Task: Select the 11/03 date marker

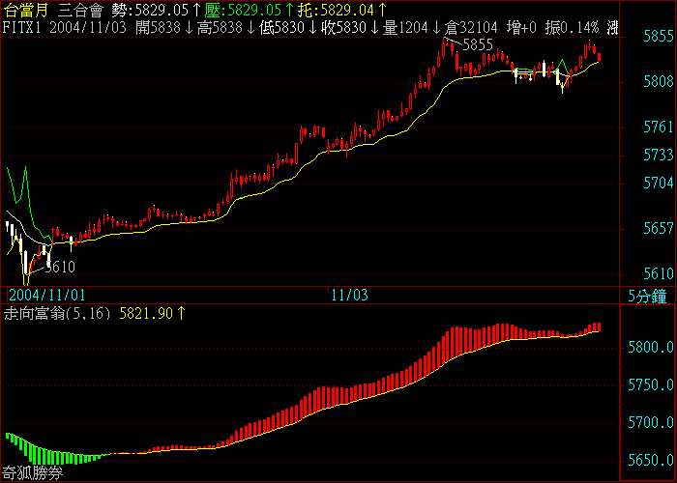Action: 349,294
